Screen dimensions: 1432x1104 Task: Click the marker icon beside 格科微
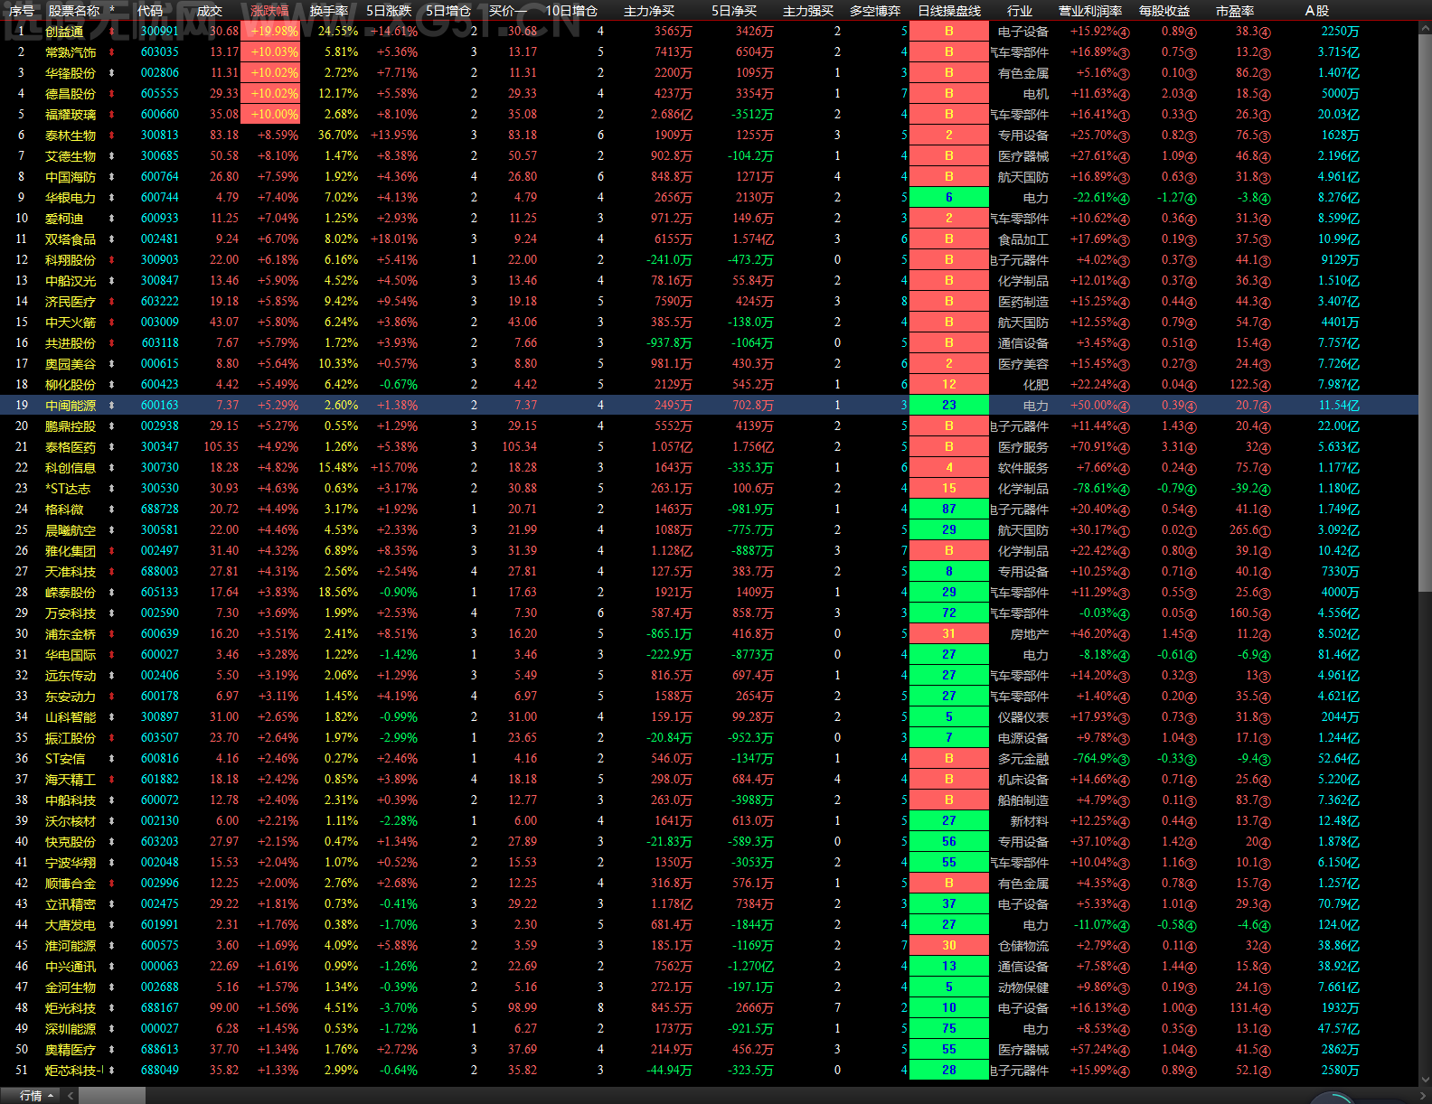[x=112, y=510]
